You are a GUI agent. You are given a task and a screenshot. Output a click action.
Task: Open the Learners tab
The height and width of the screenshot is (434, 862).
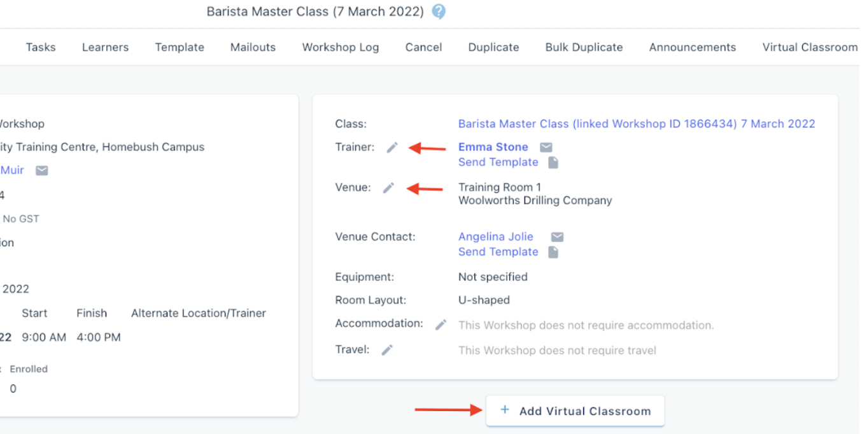coord(105,47)
